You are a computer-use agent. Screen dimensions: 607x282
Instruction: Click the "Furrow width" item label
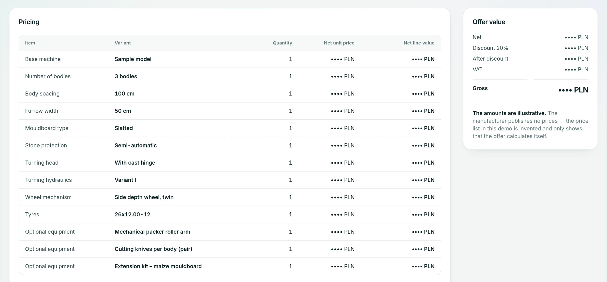41,111
